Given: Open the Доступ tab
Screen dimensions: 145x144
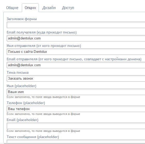Looking at the screenshot, I should (x=68, y=8).
